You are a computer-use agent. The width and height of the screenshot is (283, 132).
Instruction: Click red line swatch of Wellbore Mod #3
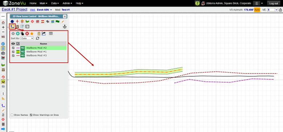pyautogui.click(x=18, y=56)
